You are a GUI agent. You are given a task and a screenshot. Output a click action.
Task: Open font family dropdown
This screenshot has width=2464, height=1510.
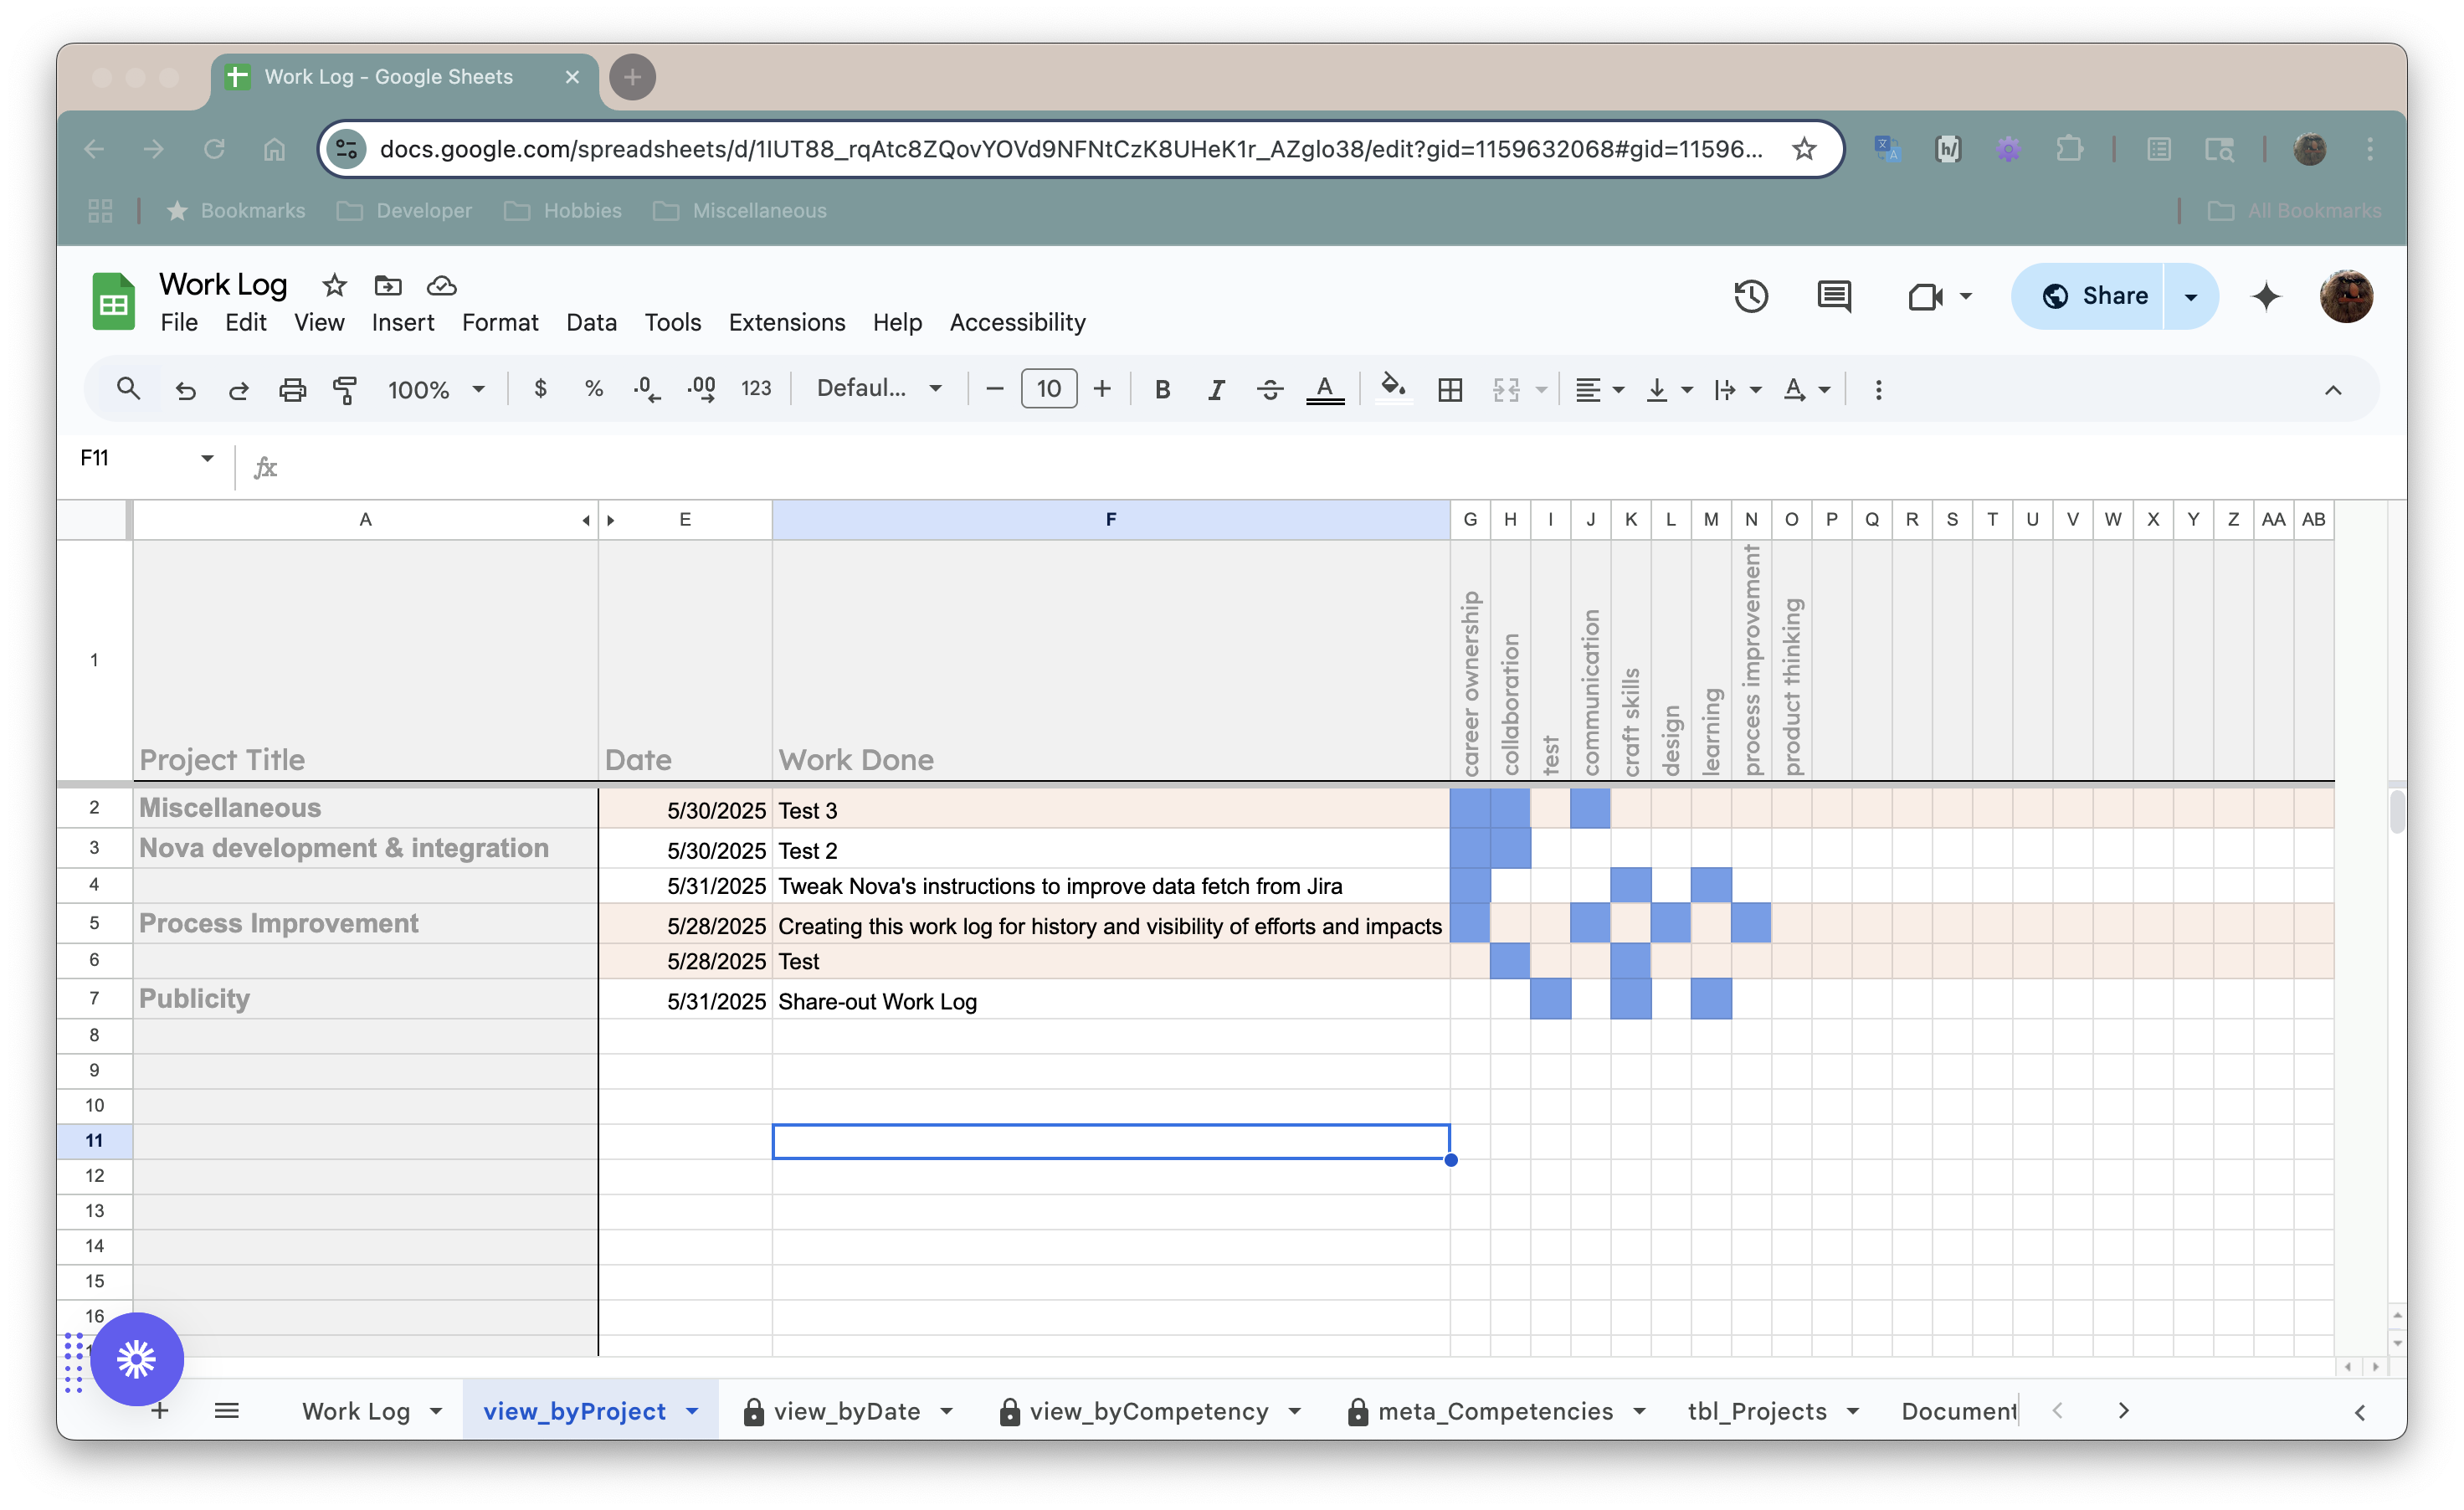879,388
